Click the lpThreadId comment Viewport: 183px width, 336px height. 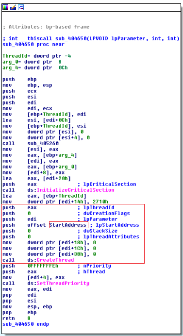pyautogui.click(x=96, y=207)
